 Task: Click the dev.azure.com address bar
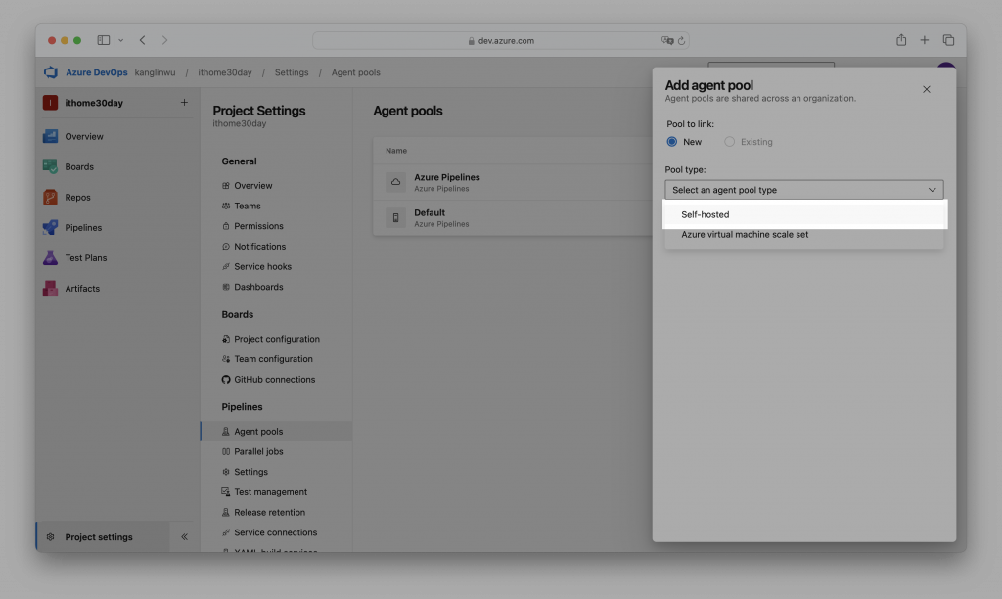[500, 41]
